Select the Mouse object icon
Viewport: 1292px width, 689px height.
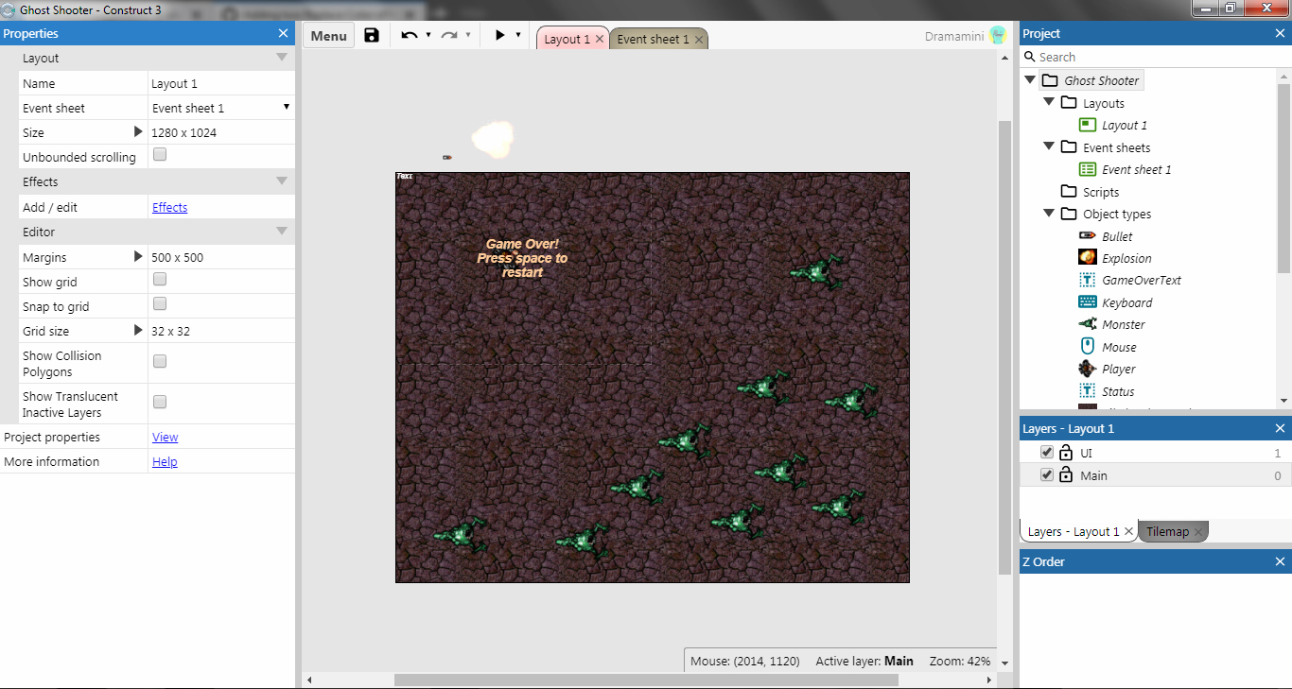pyautogui.click(x=1088, y=347)
